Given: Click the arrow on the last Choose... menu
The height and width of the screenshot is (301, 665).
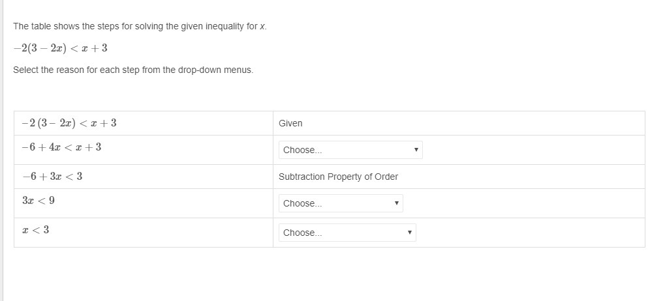Looking at the screenshot, I should click(409, 233).
